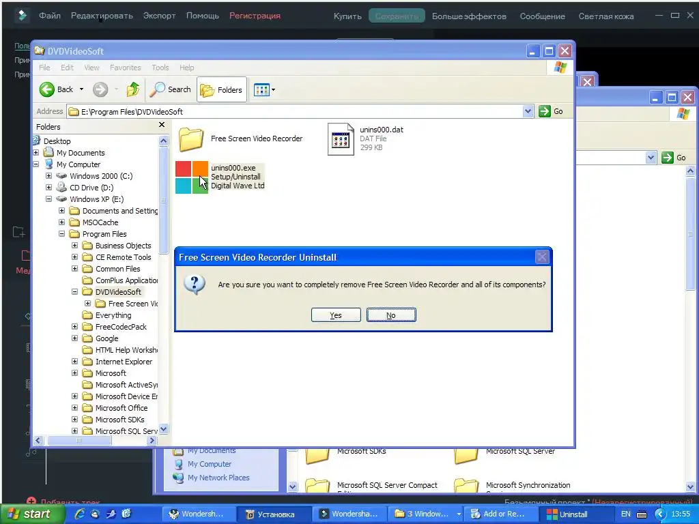Select the unins000.dat file icon
This screenshot has height=524, width=699.
[x=341, y=139]
